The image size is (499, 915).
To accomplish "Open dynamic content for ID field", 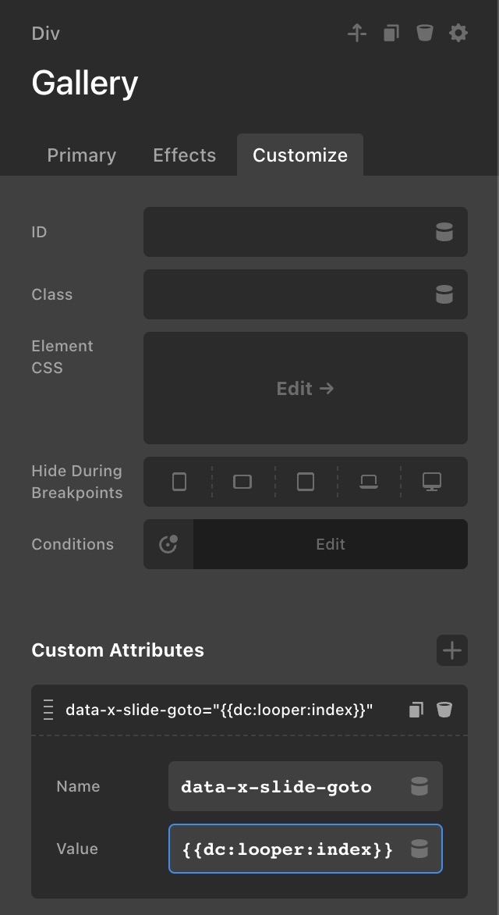I will coord(444,232).
